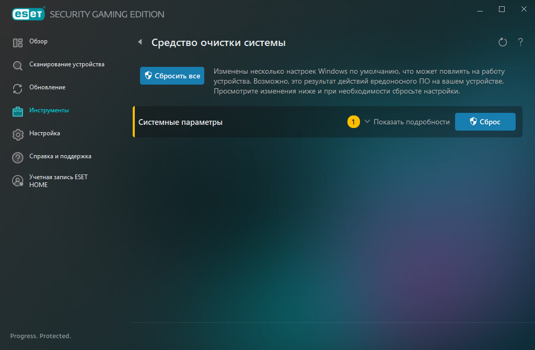Screen dimensions: 535x350
Task: Maximize the ESET window
Action: (x=502, y=9)
